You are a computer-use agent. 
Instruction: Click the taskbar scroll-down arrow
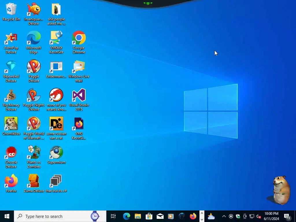coord(202,219)
